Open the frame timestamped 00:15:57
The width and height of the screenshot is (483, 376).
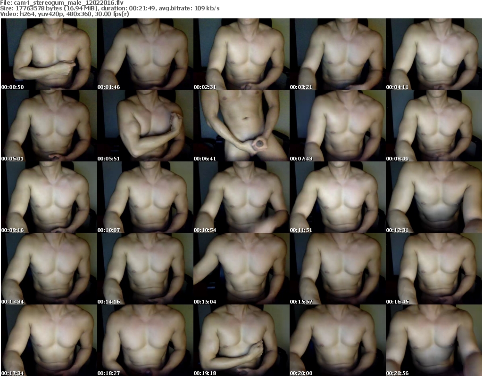point(338,269)
